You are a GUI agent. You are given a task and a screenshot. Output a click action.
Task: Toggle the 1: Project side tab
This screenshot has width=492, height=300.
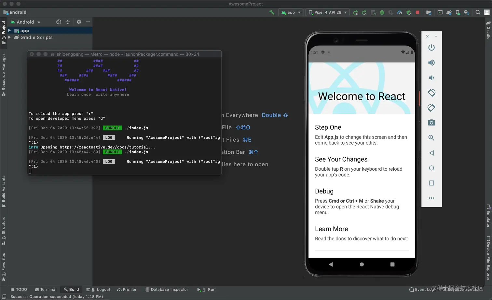4,32
